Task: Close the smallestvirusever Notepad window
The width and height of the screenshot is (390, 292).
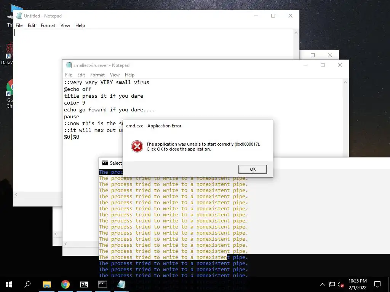Action: (340, 65)
